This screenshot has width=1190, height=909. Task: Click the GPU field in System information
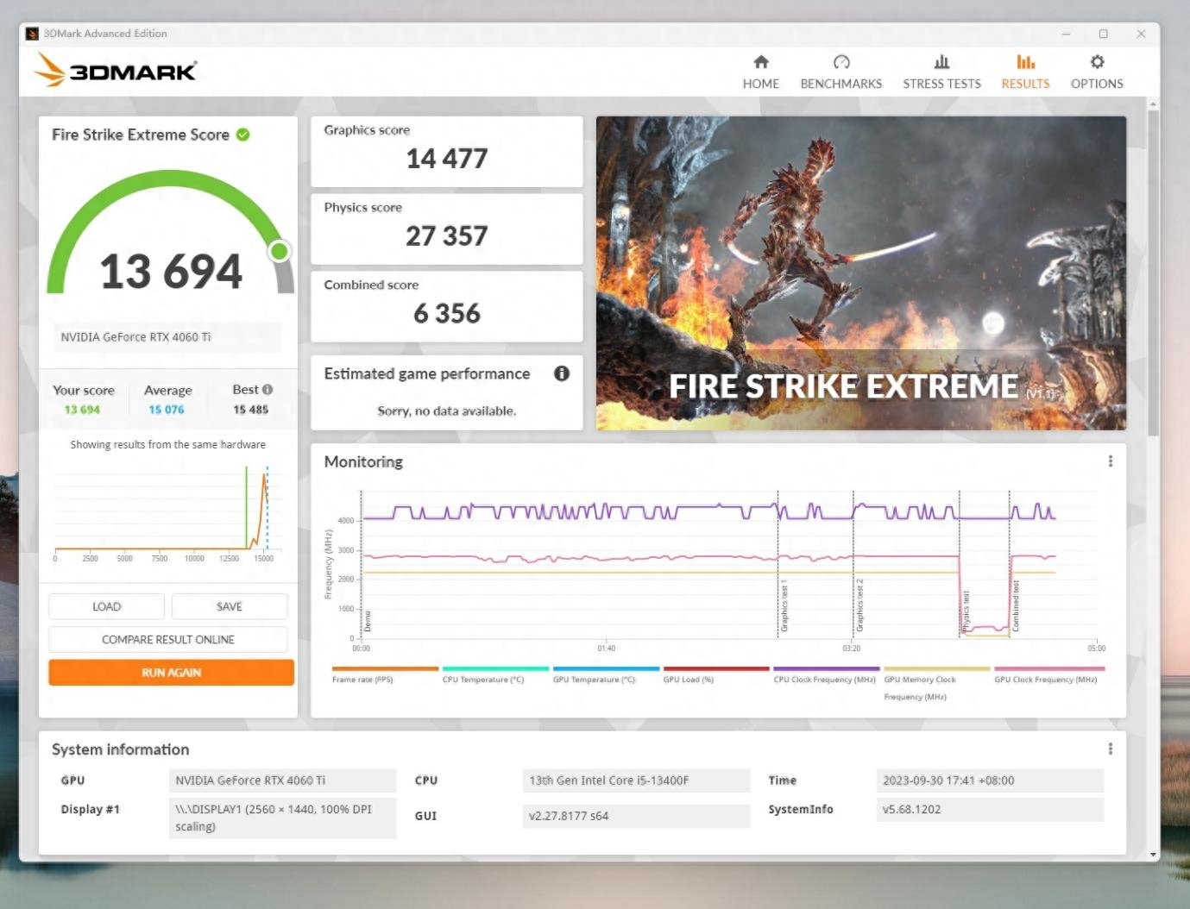(x=282, y=780)
